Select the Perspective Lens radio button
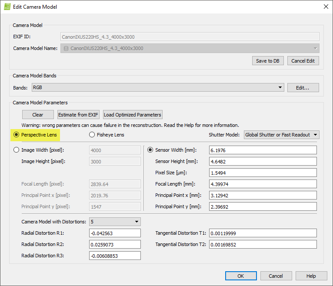333x286 pixels. point(17,135)
